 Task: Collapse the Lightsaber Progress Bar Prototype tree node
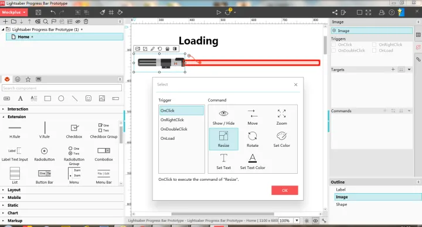coord(3,29)
